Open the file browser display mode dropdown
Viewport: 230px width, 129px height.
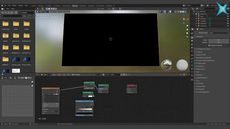26,16
